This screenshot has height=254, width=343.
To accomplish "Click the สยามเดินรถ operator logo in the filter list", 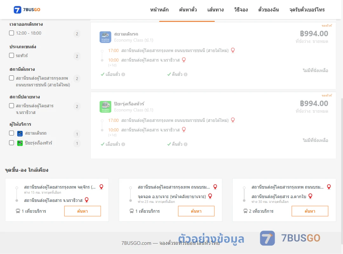I will pos(20,133).
